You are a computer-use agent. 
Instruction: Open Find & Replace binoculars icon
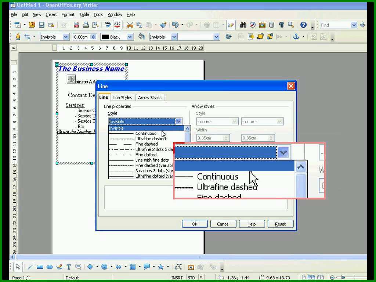[x=243, y=25]
